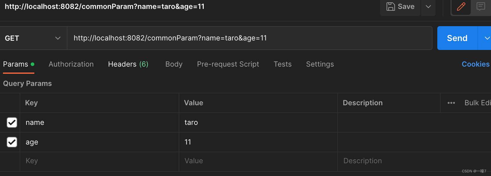Click the request URL input field
Viewport: 491px width, 176px height.
click(x=249, y=38)
